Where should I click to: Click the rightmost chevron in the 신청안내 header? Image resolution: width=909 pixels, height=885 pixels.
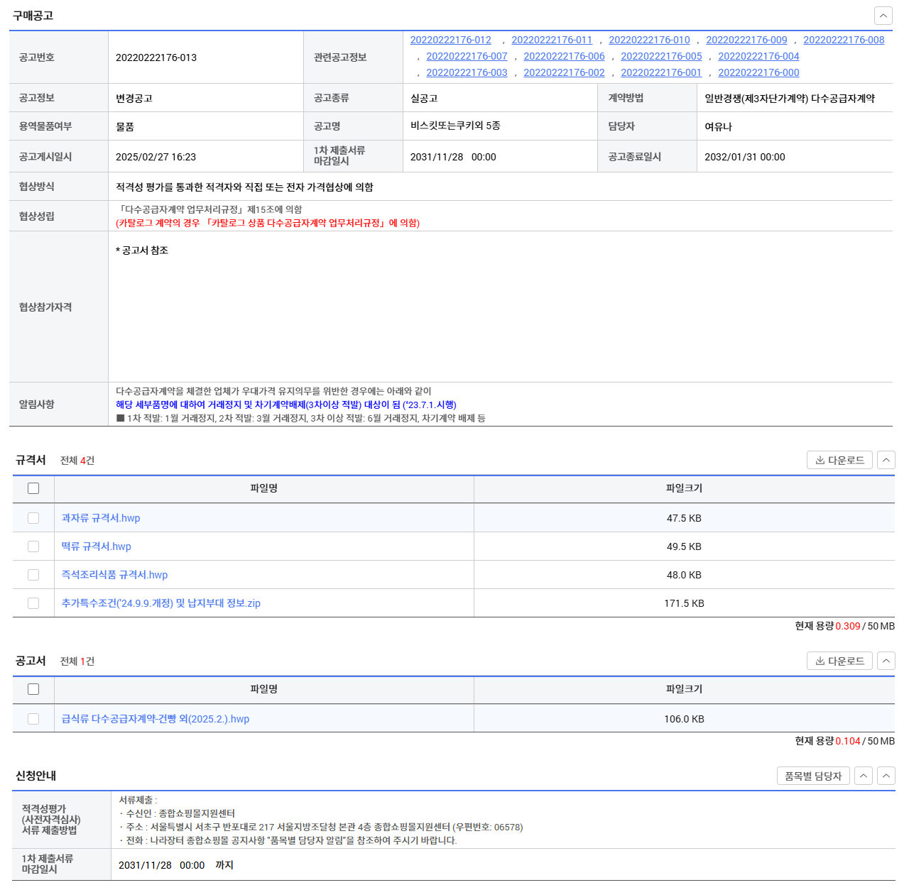[x=886, y=776]
